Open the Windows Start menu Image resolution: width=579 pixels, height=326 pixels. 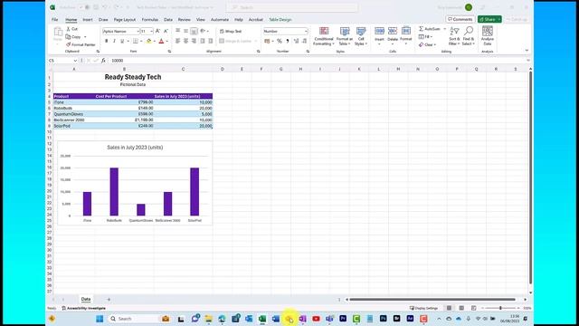click(x=100, y=319)
